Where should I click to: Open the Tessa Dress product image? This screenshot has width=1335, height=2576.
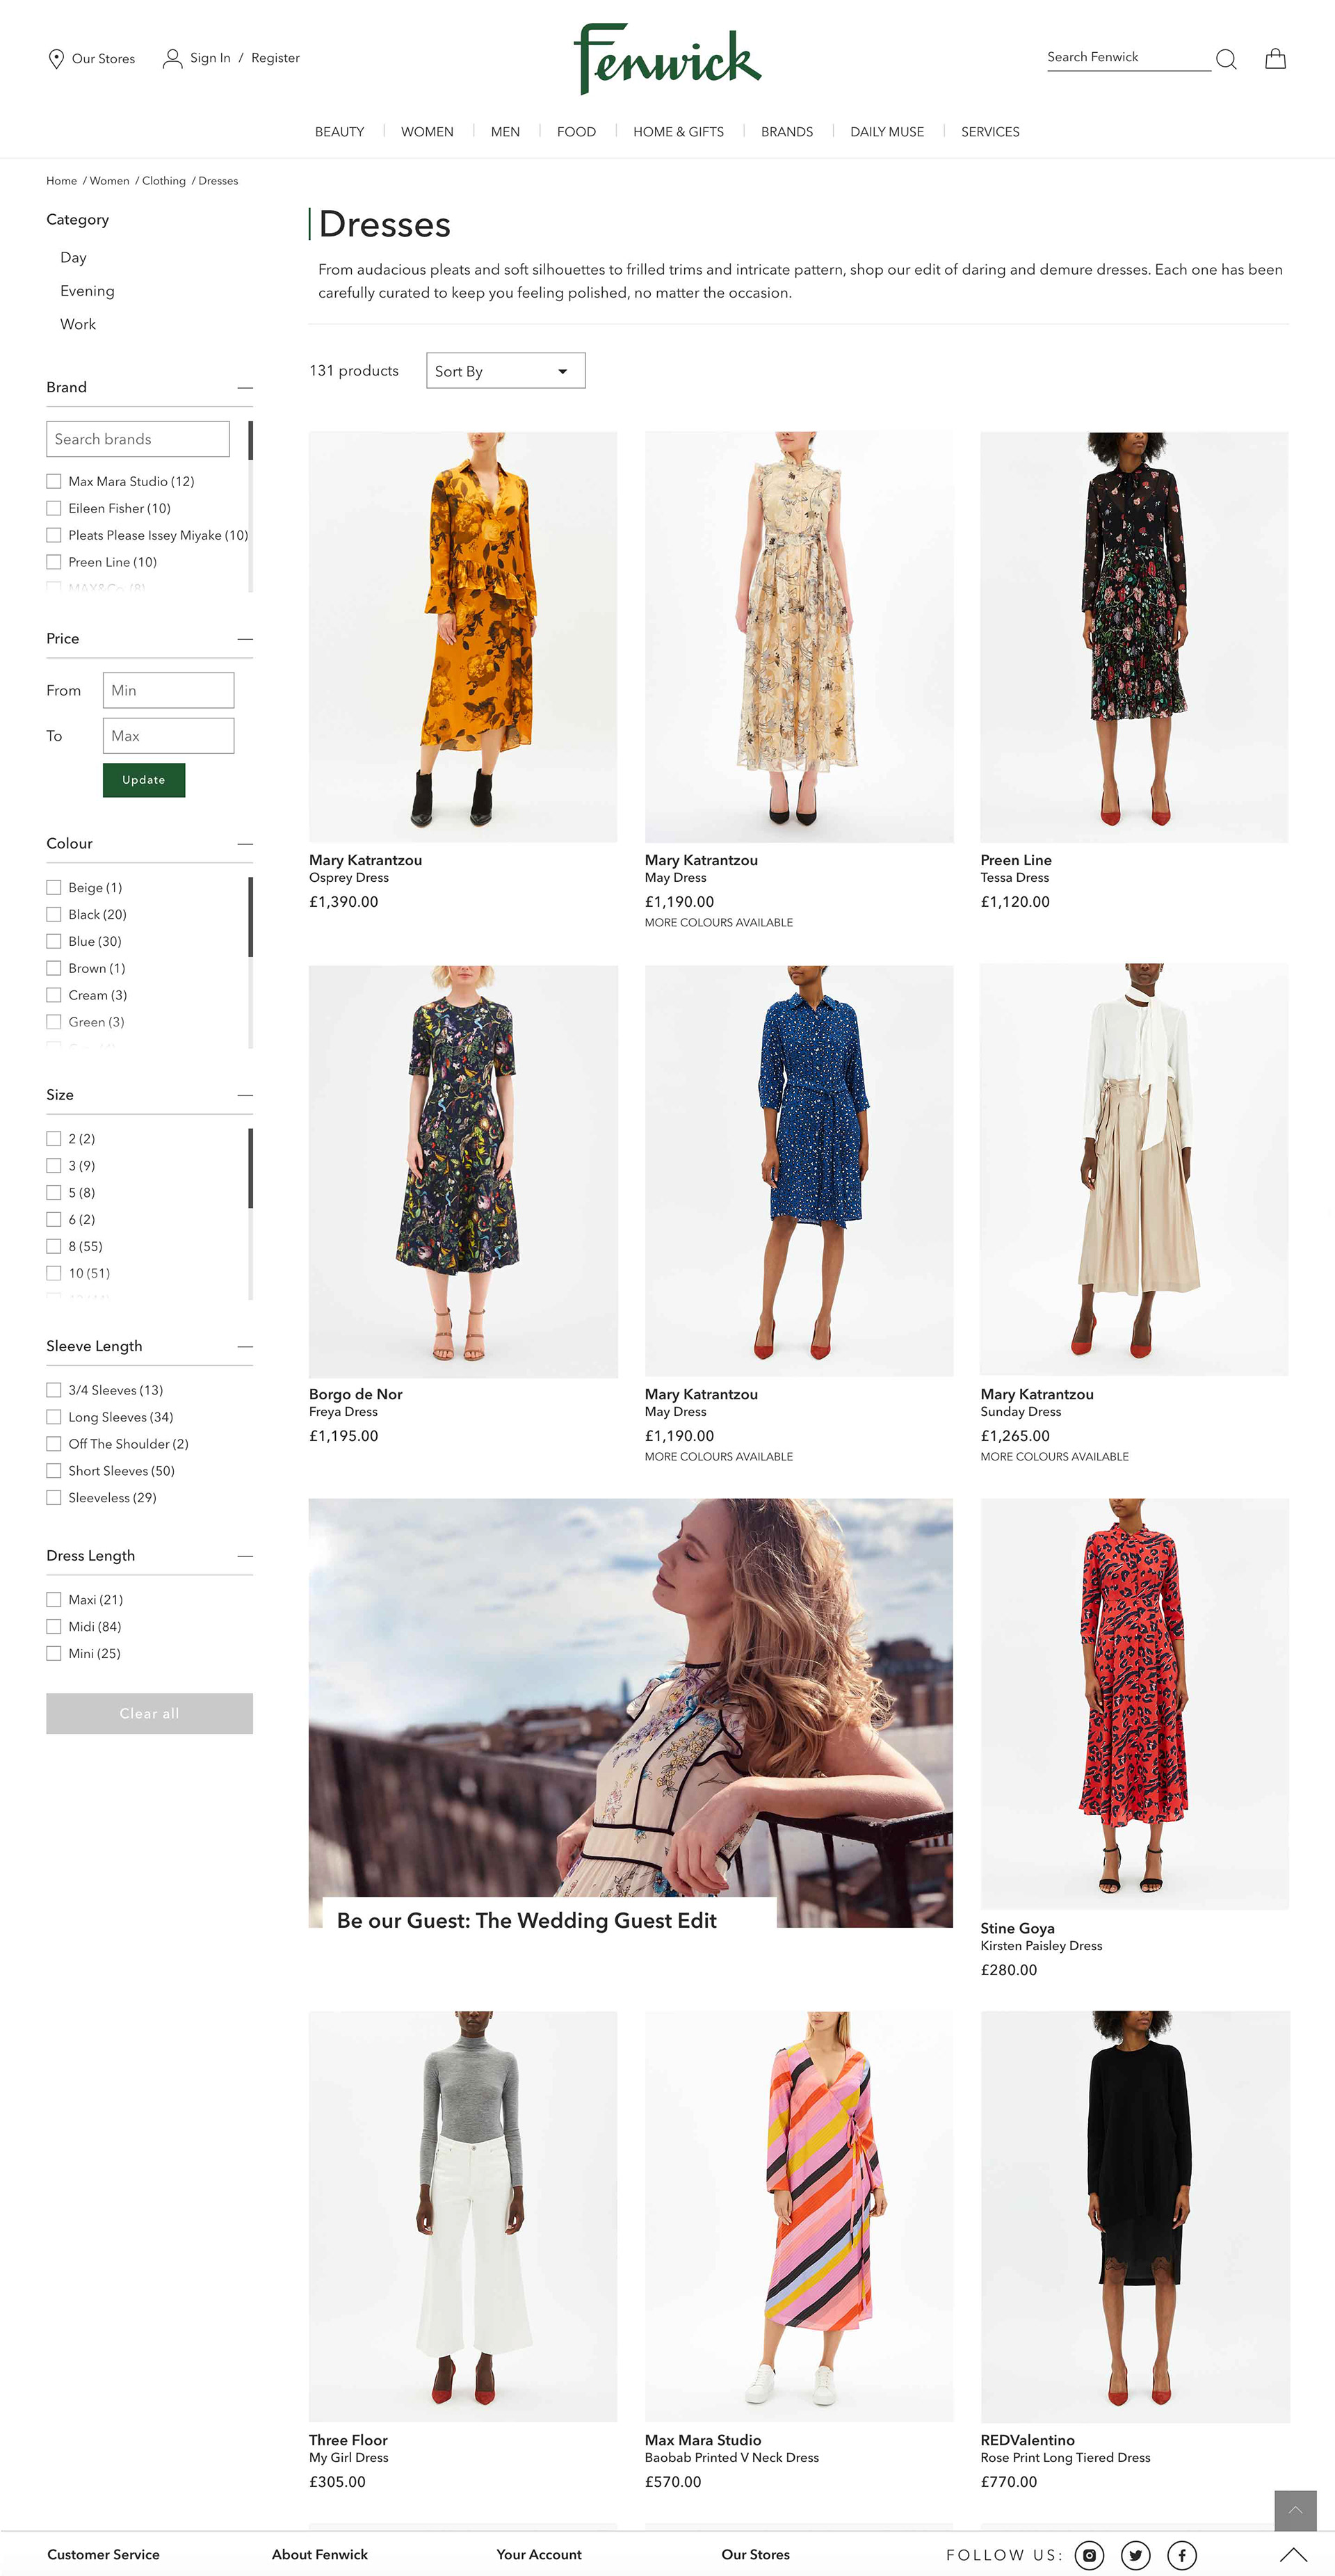(1134, 637)
